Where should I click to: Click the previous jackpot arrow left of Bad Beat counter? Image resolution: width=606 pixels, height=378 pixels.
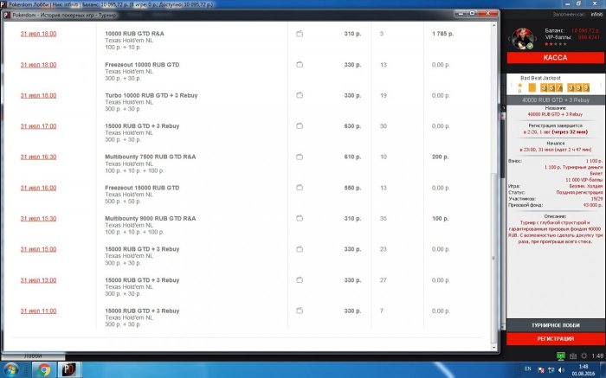[511, 86]
